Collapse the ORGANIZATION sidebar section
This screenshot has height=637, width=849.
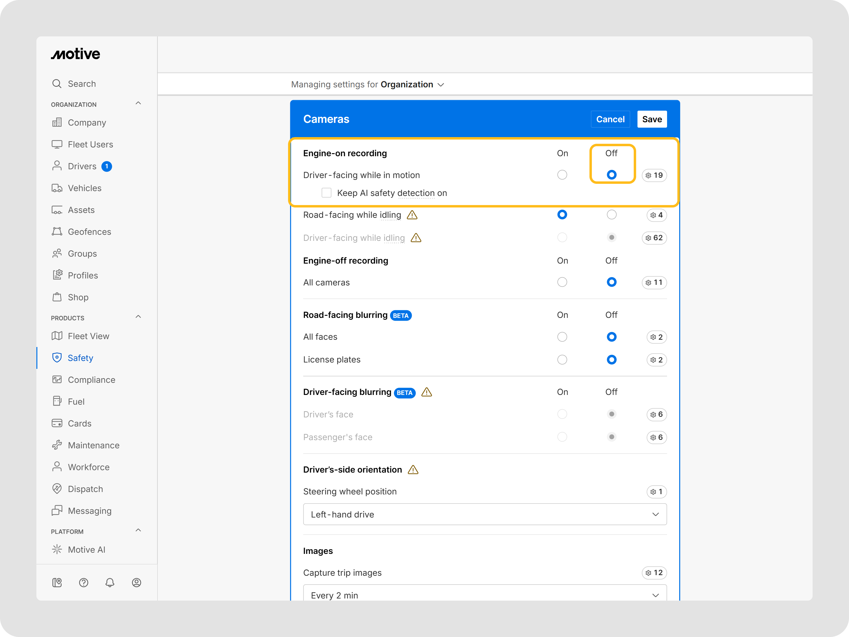pos(138,103)
